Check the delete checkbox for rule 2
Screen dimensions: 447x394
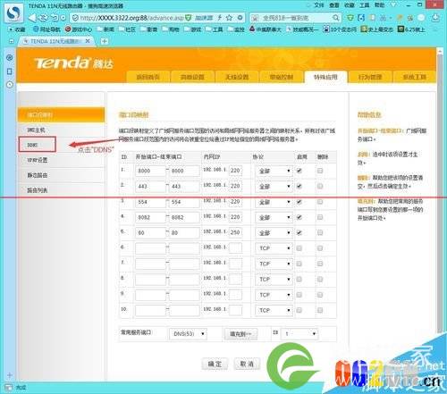(320, 186)
